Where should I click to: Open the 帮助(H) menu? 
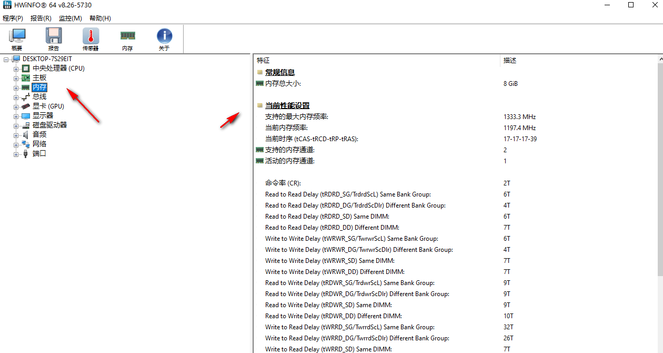[100, 18]
